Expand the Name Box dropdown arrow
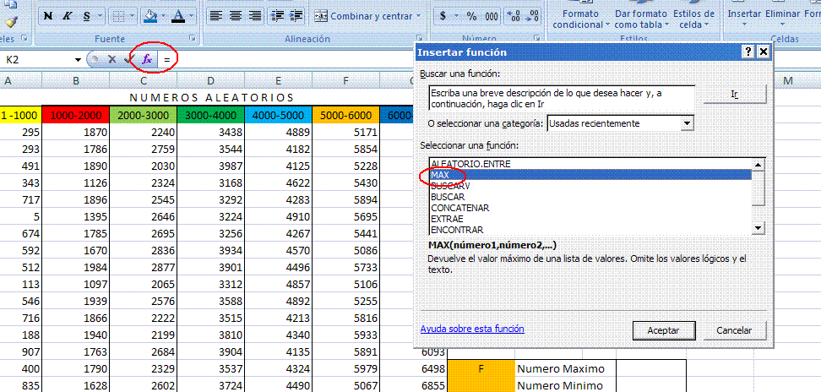The width and height of the screenshot is (821, 392). 78,60
